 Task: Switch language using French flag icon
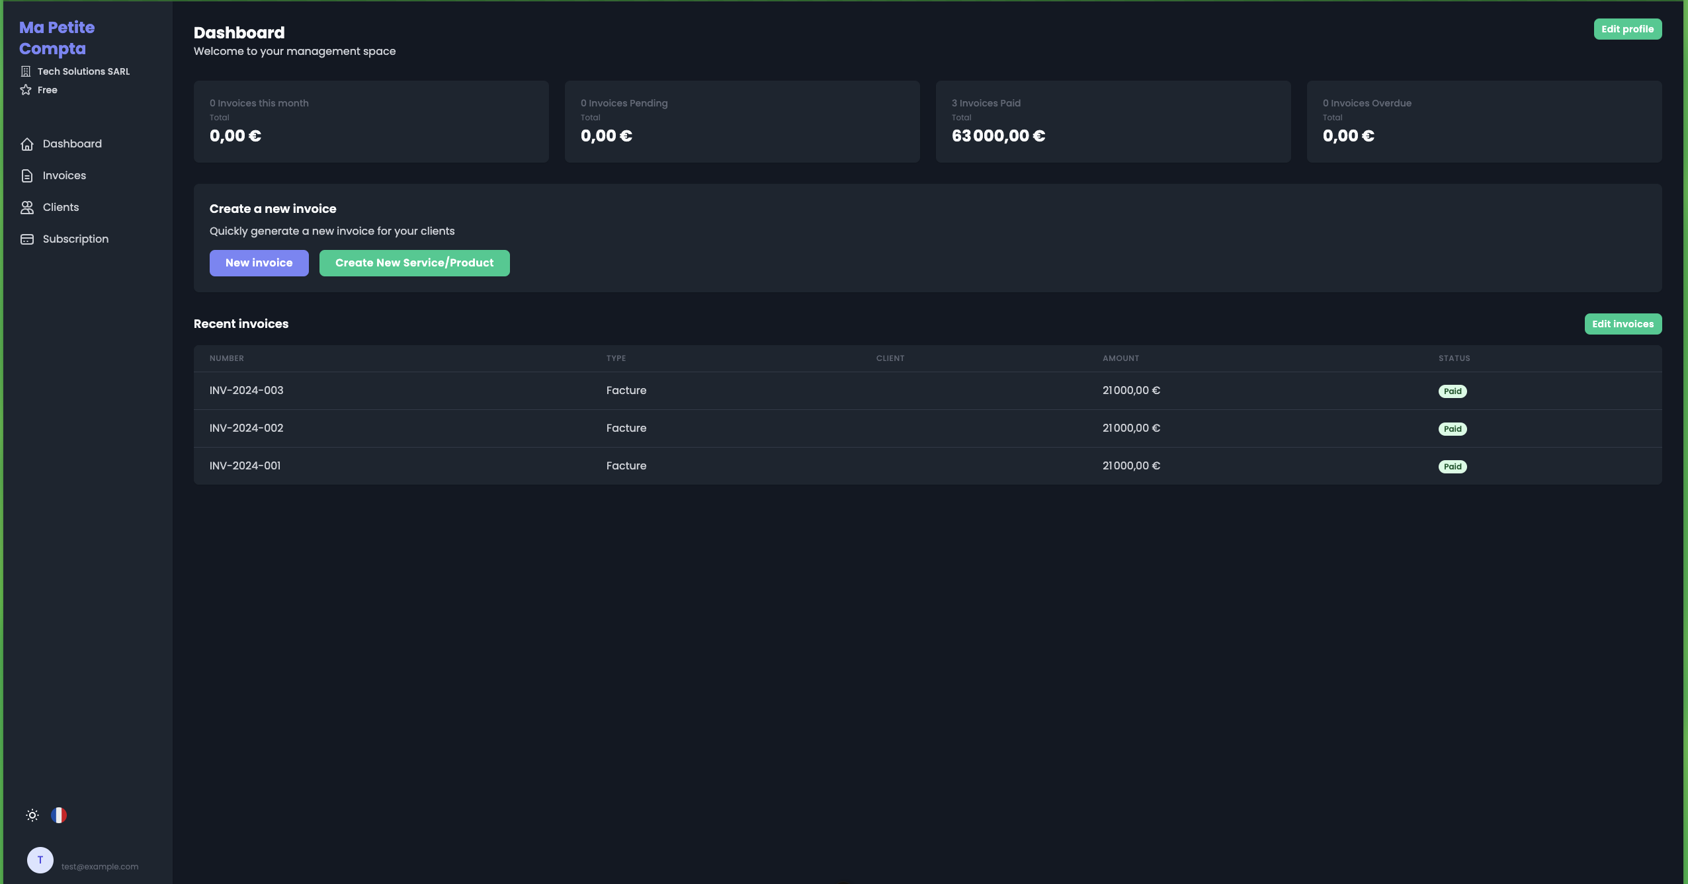tap(59, 815)
